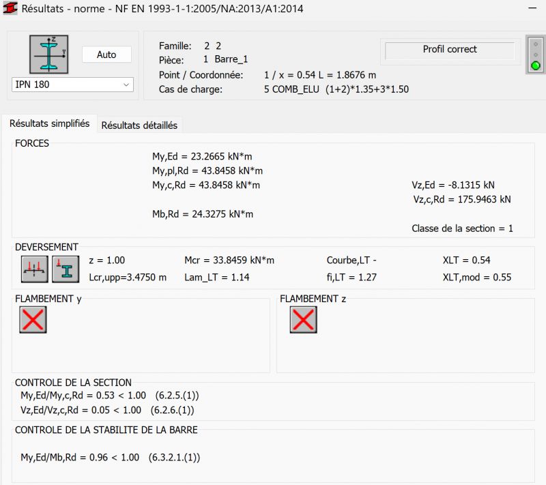The image size is (546, 485).
Task: Select the My,Ed/Mb,Rd = 0.96 stability line
Action: [111, 458]
